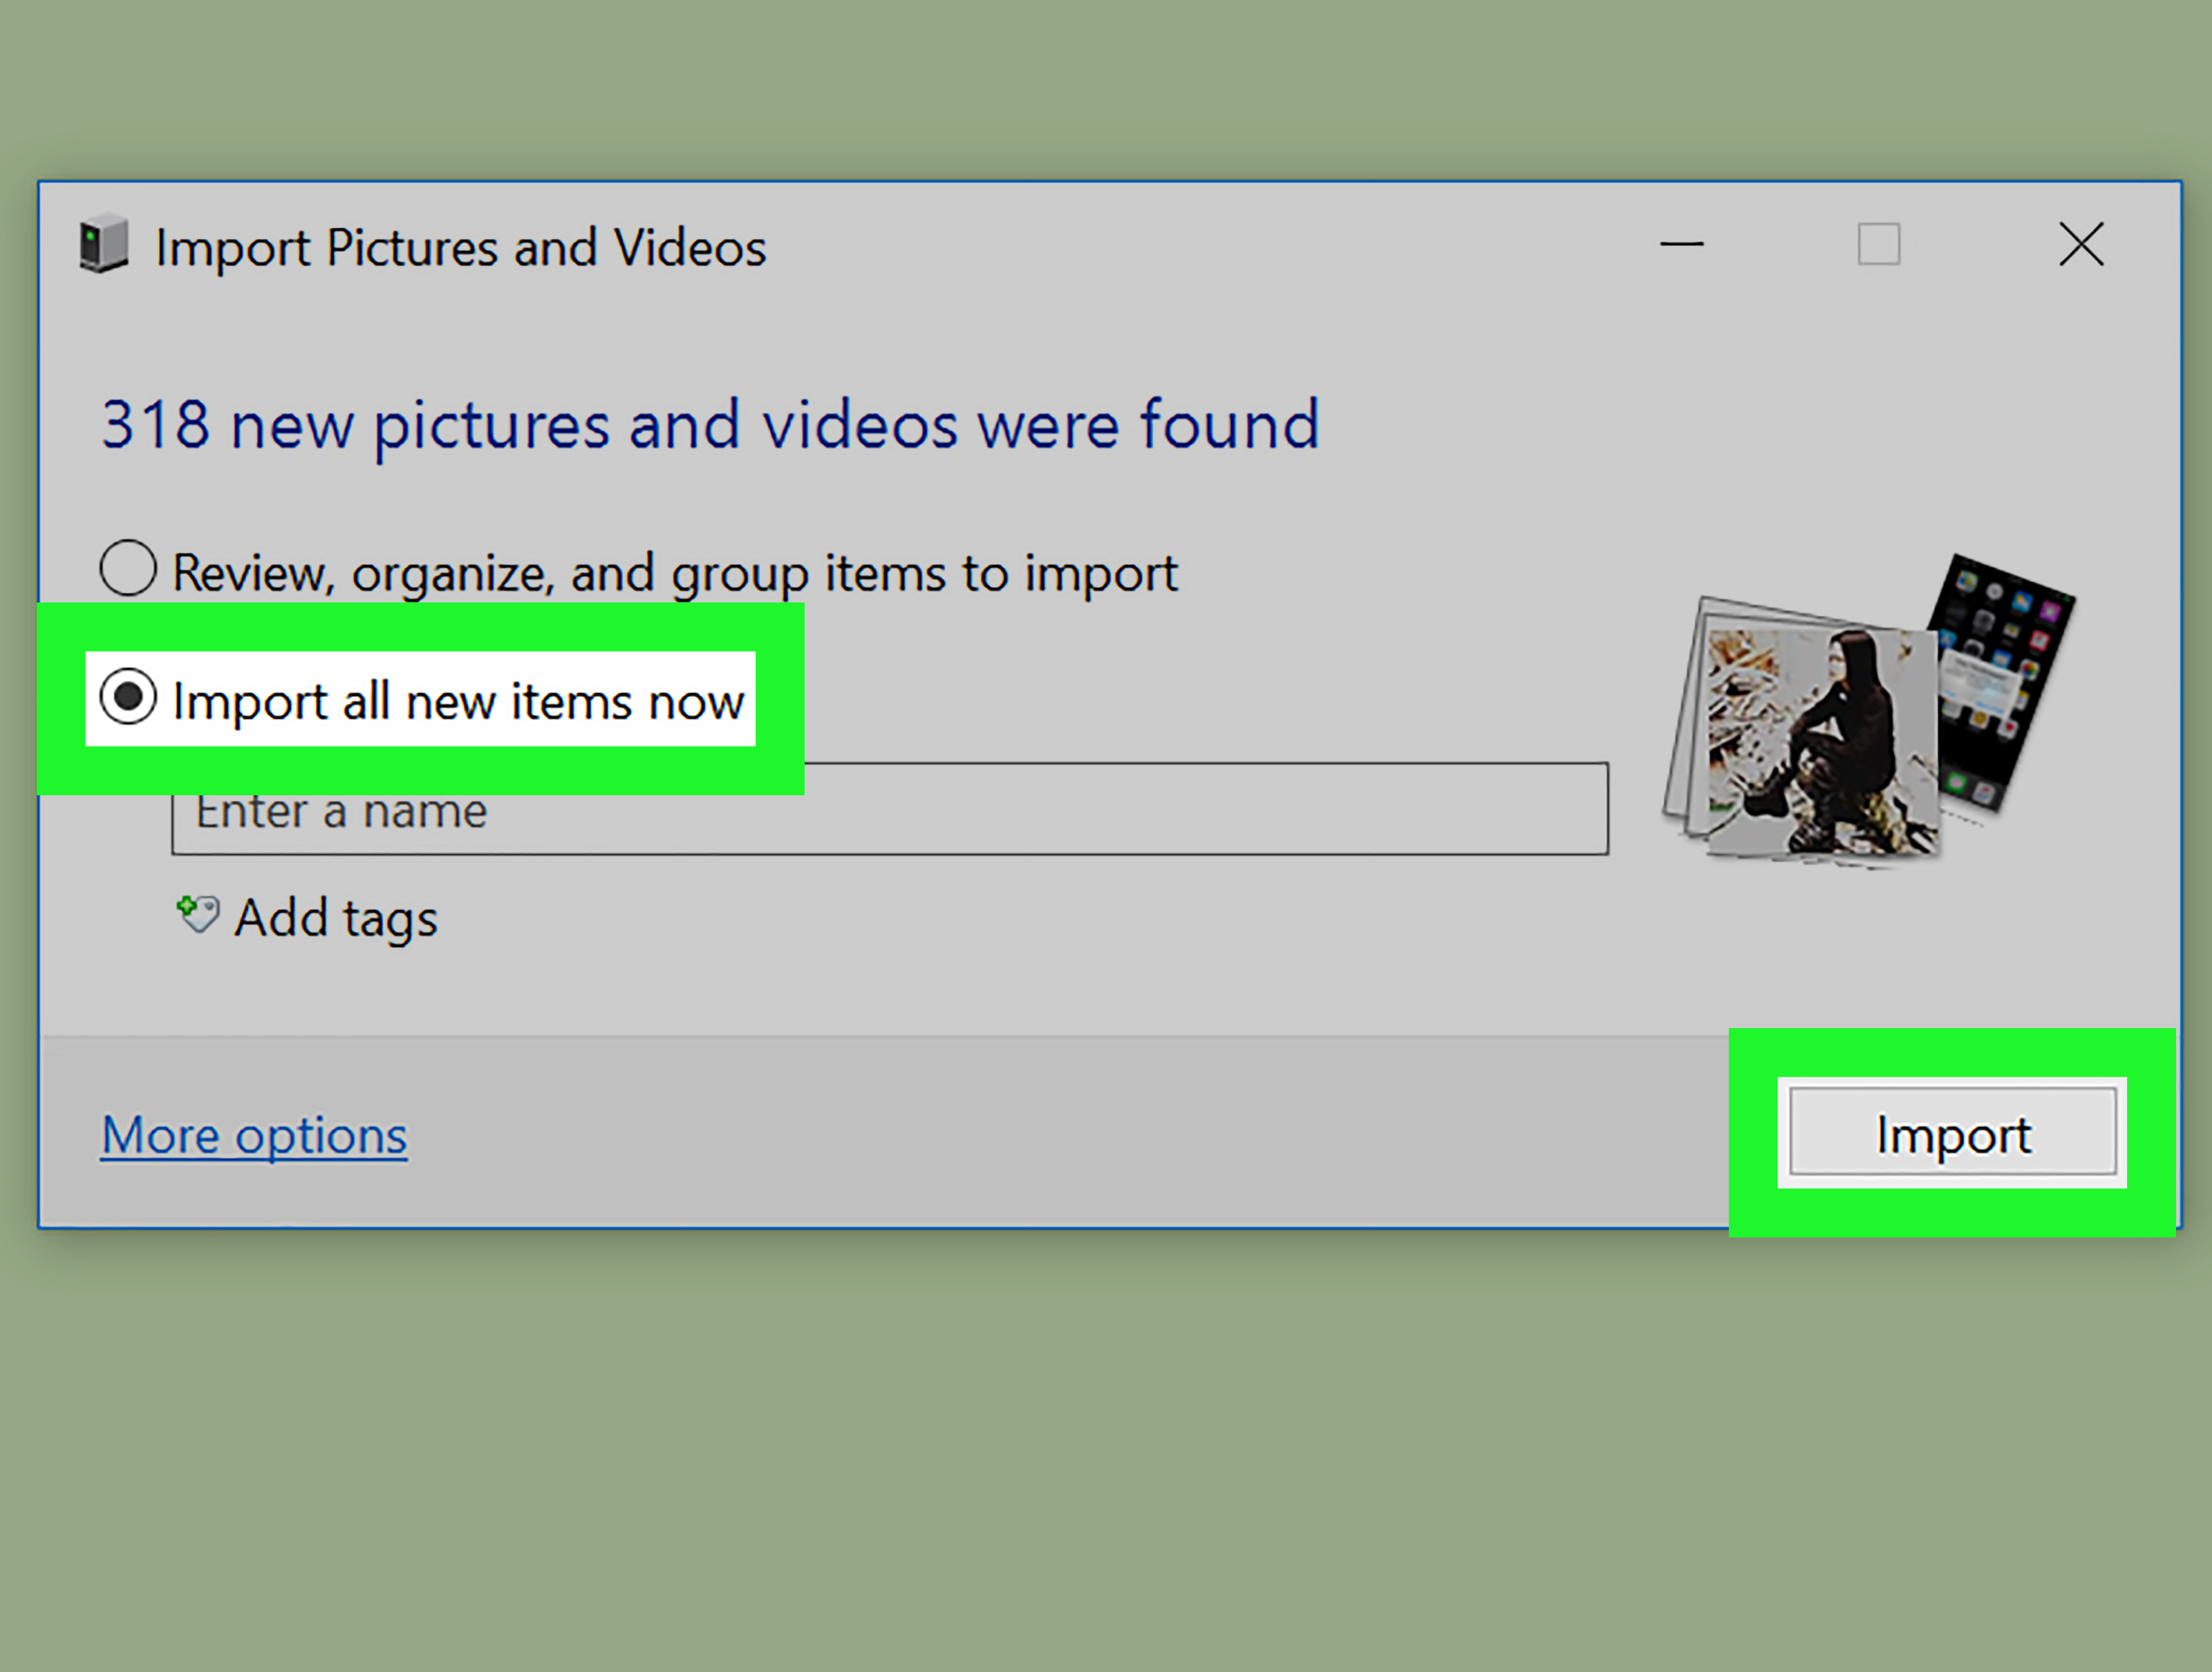
Task: Click the 'Enter a name' text field
Action: click(x=890, y=808)
